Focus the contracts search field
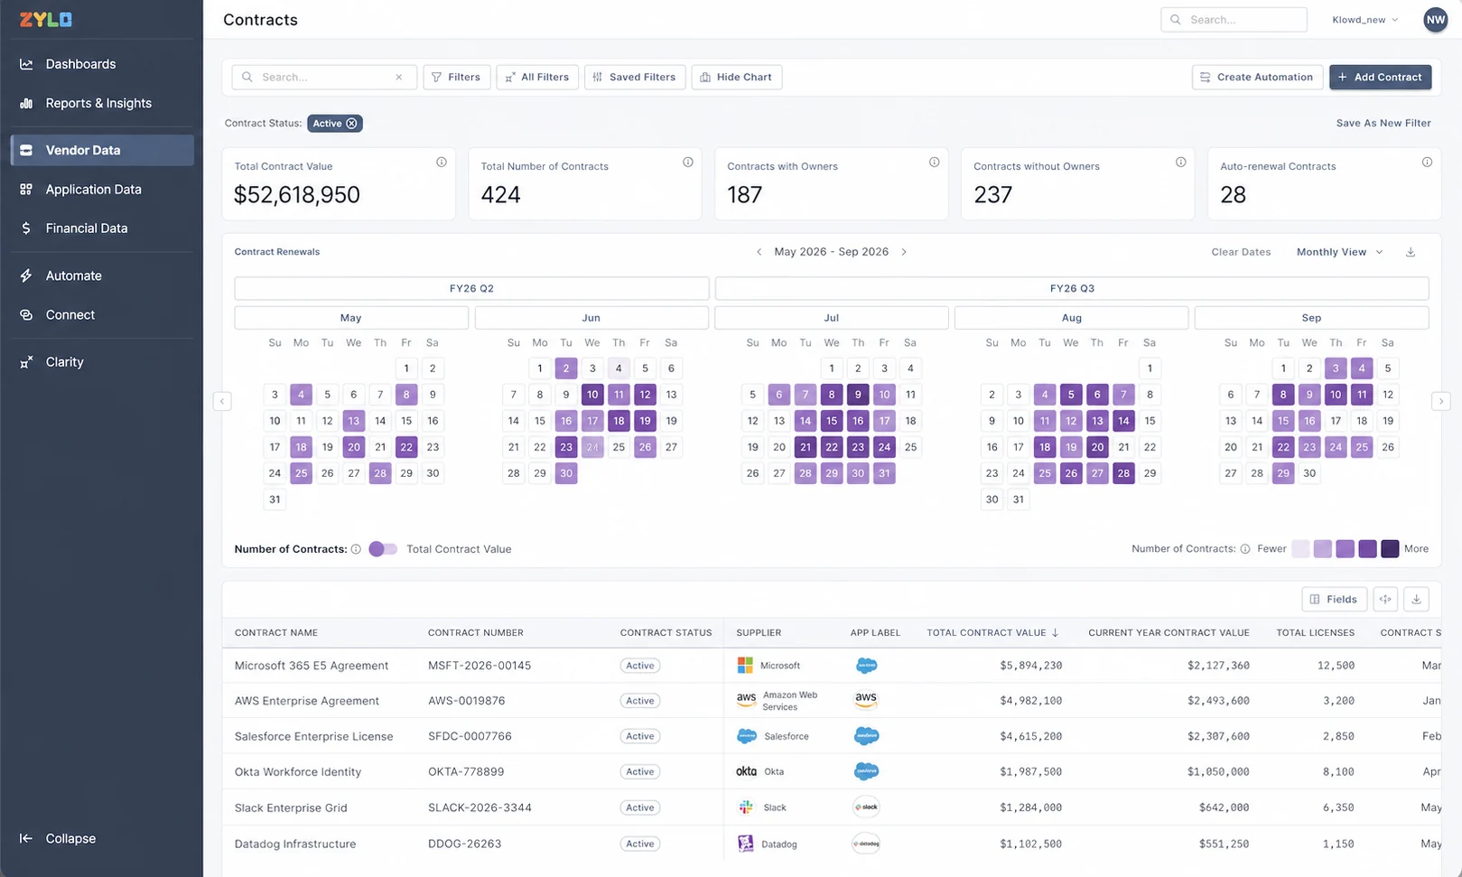 [324, 77]
